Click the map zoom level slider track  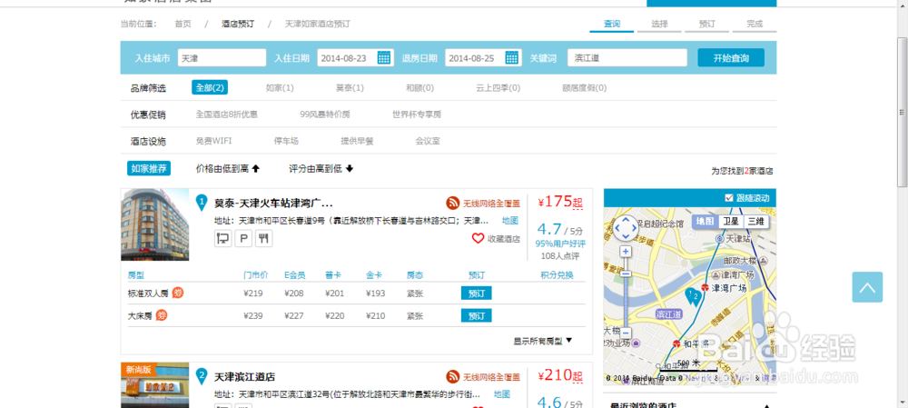tap(626, 293)
